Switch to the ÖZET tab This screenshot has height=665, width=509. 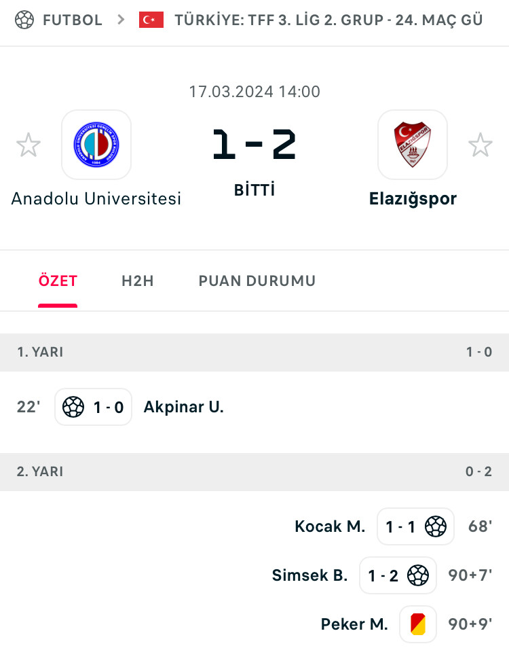click(x=58, y=281)
